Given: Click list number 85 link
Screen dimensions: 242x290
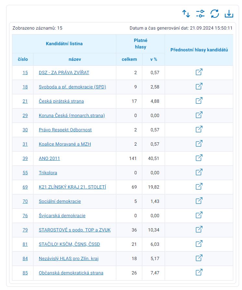Looking at the screenshot, I should pyautogui.click(x=25, y=273).
